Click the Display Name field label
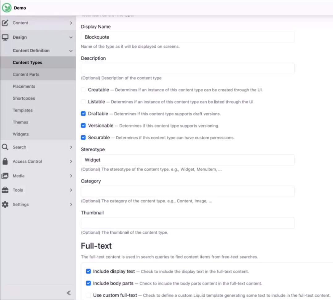The height and width of the screenshot is (300, 333). pos(95,27)
